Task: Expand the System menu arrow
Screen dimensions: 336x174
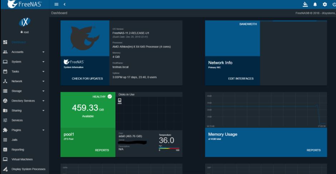Action: click(x=43, y=62)
